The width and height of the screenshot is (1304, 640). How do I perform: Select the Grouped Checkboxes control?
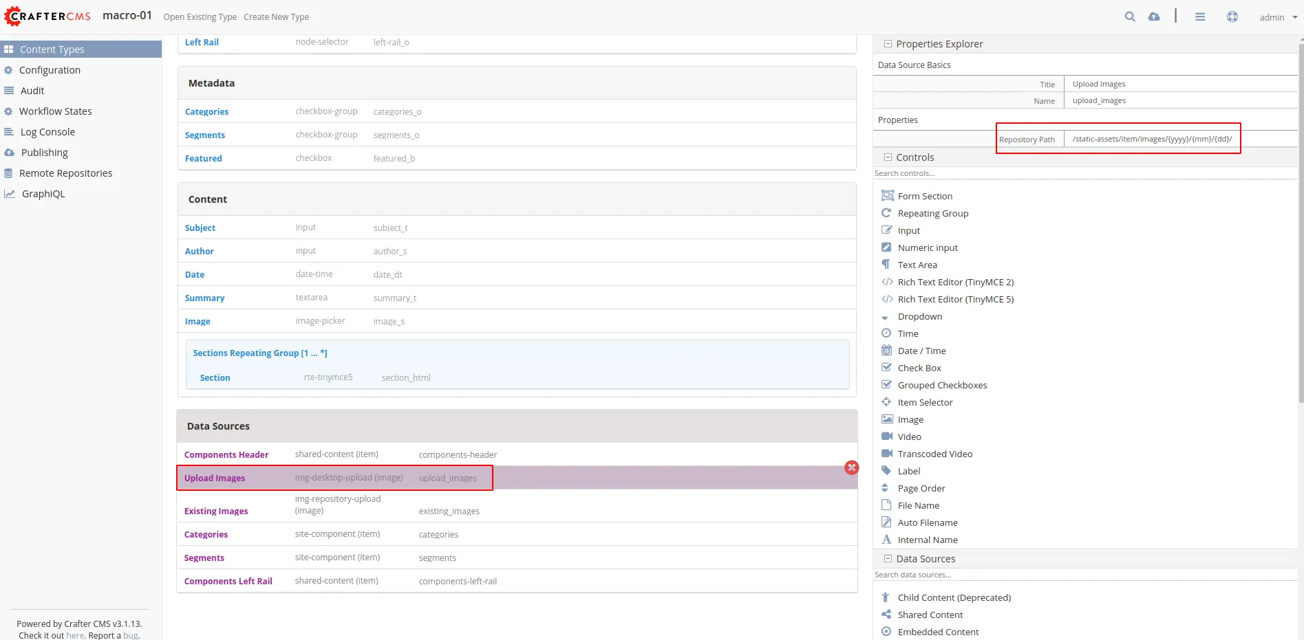(942, 385)
